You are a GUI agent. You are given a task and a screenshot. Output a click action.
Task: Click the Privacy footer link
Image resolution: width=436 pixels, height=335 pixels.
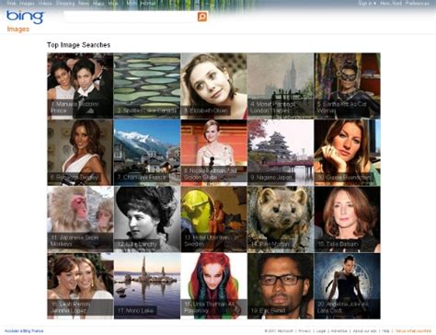click(304, 331)
